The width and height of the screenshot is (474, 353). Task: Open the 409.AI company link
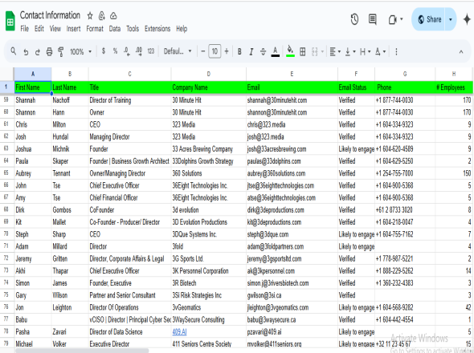[179, 332]
